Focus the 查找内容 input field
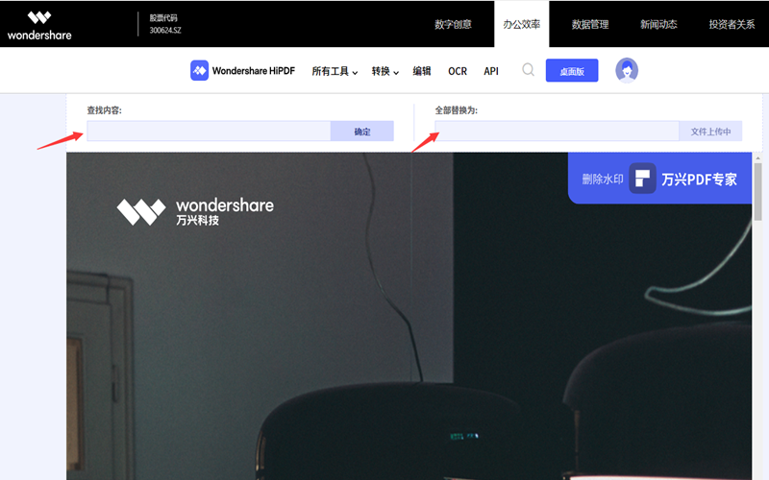 pos(209,132)
